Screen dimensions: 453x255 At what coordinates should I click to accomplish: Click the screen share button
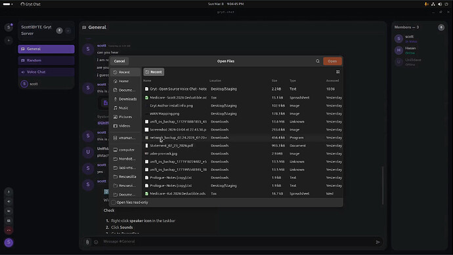[9, 221]
